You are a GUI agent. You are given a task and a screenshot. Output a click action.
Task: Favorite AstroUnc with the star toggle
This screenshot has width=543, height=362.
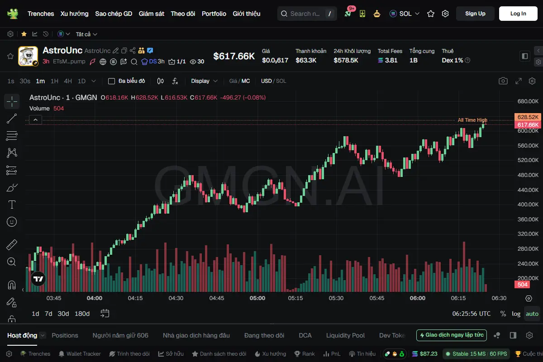pos(10,56)
